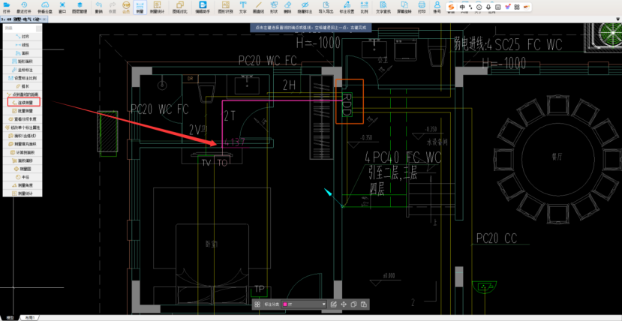
Task: Select 连续测量 in the measure panel
Action: (x=25, y=103)
